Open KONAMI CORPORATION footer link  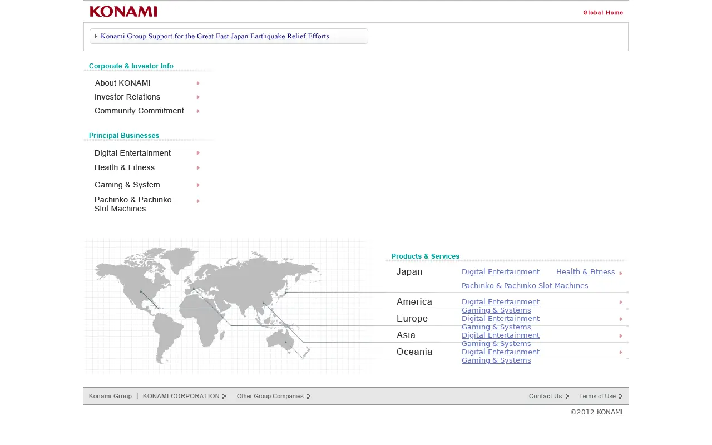[185, 396]
